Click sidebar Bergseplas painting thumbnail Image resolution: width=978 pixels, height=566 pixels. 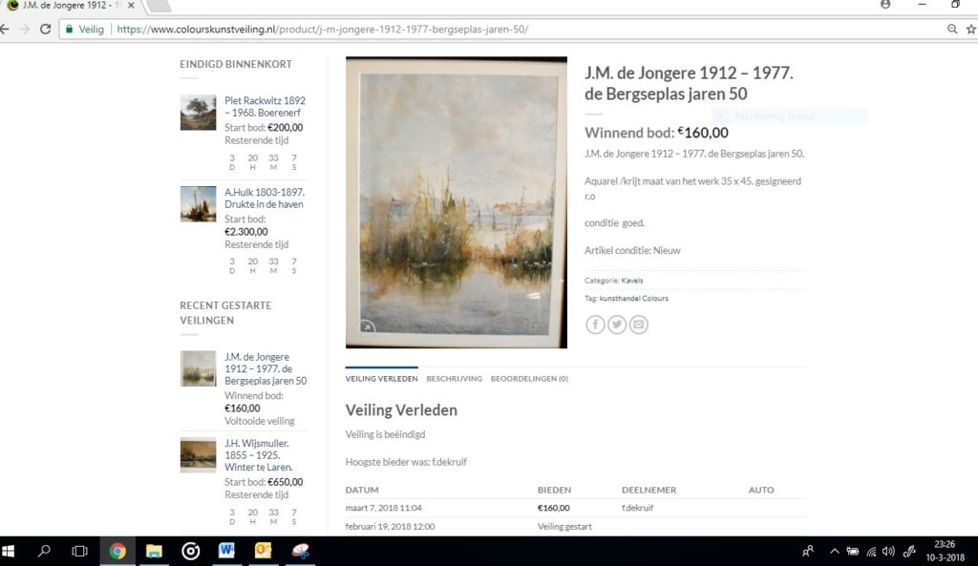[x=199, y=368]
